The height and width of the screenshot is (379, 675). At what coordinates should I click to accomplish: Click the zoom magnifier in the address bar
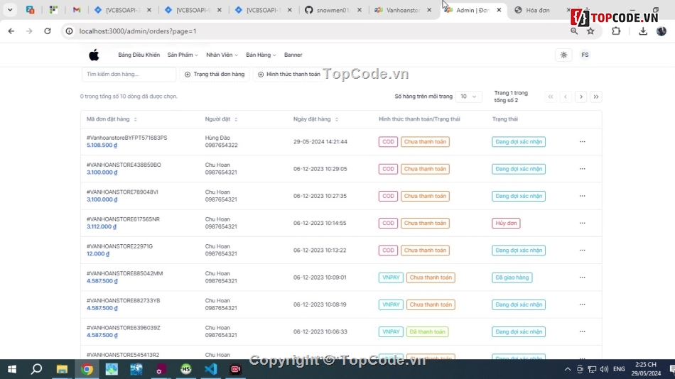point(574,31)
